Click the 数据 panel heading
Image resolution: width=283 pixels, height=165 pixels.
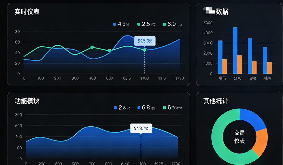[x=222, y=12]
